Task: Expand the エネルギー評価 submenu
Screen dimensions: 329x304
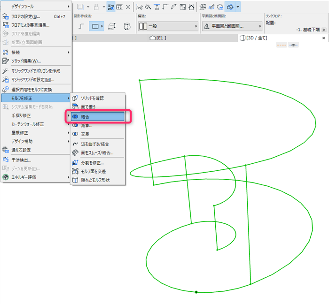Action: [36, 177]
